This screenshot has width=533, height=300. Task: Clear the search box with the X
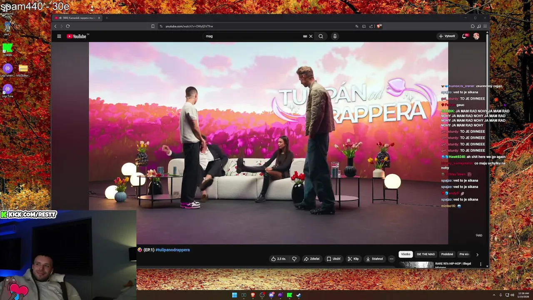[x=311, y=36]
